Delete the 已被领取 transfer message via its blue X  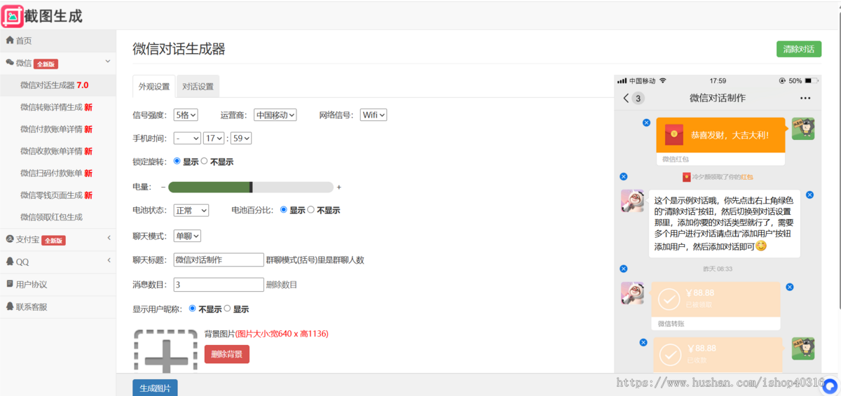pos(789,287)
